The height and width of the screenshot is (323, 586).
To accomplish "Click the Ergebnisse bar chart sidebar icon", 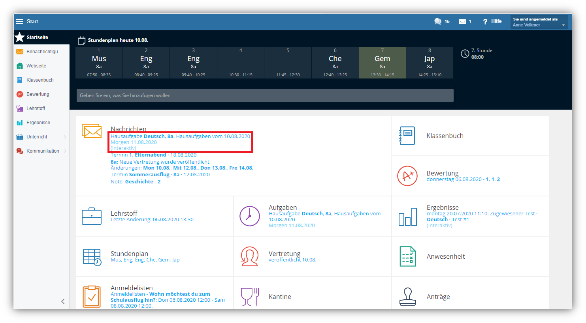I will click(20, 123).
